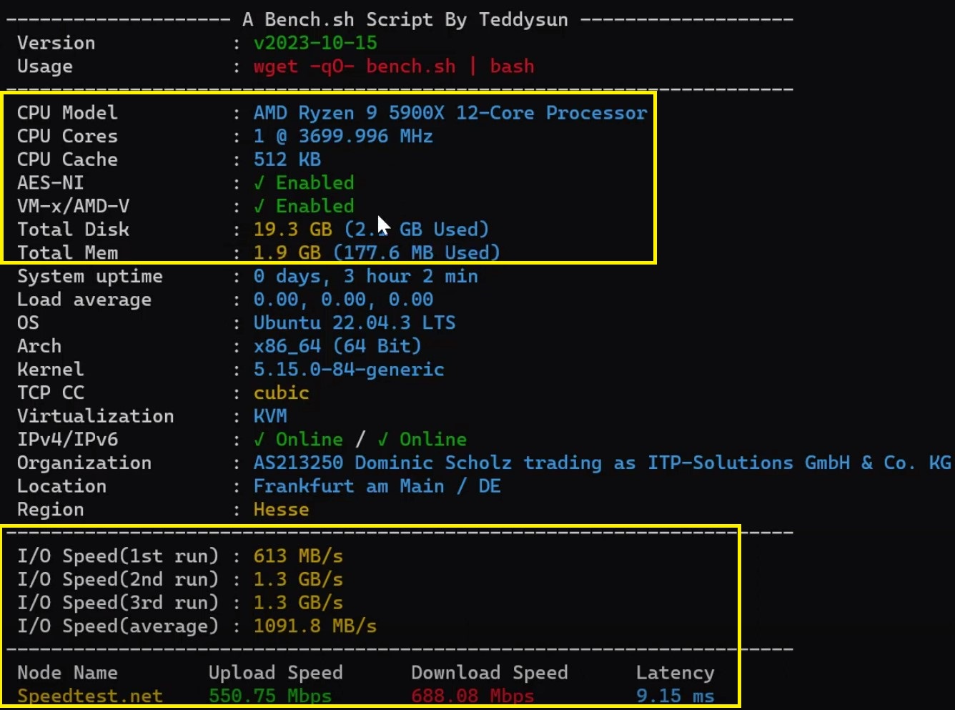Click the IPv4 Online checkmark
The height and width of the screenshot is (710, 955).
[x=259, y=440]
